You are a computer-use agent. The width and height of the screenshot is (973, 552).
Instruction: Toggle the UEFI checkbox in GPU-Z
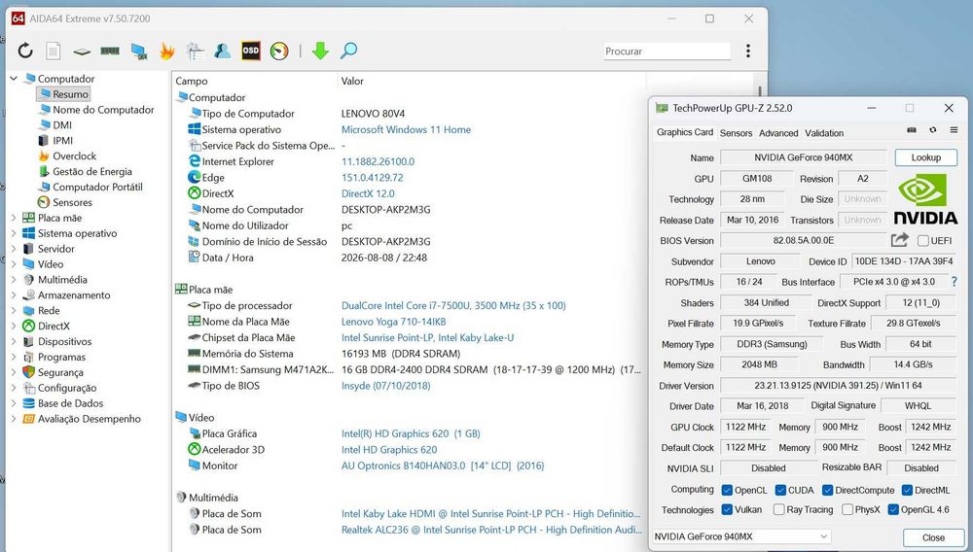(922, 240)
